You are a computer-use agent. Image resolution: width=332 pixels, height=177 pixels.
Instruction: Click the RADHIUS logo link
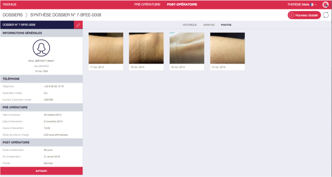[x=10, y=4]
